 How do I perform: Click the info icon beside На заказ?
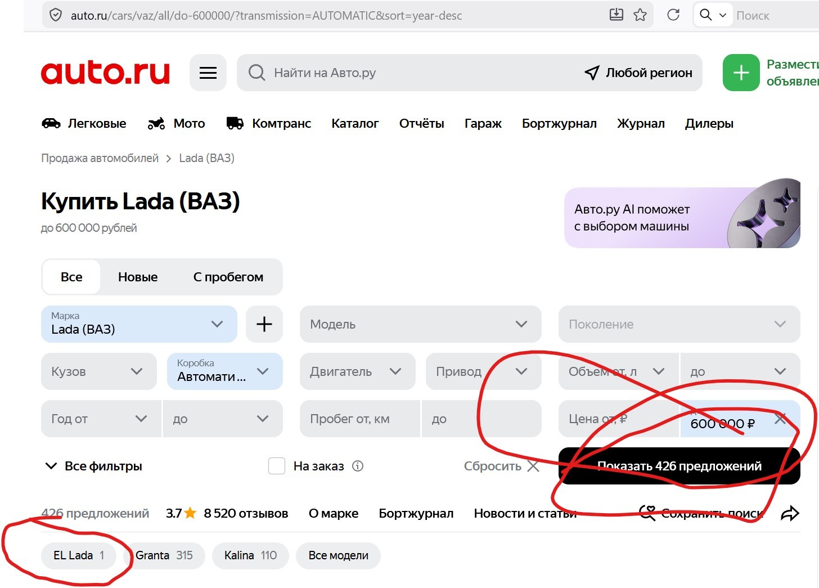click(x=358, y=466)
